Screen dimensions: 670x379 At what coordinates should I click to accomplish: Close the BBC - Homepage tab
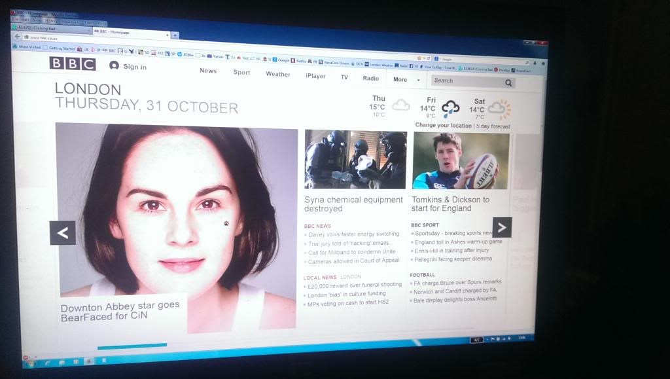coord(167,34)
